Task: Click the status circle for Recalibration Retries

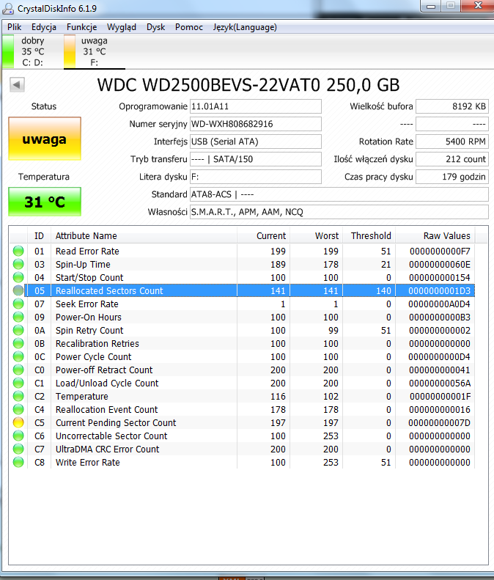Action: [x=18, y=343]
